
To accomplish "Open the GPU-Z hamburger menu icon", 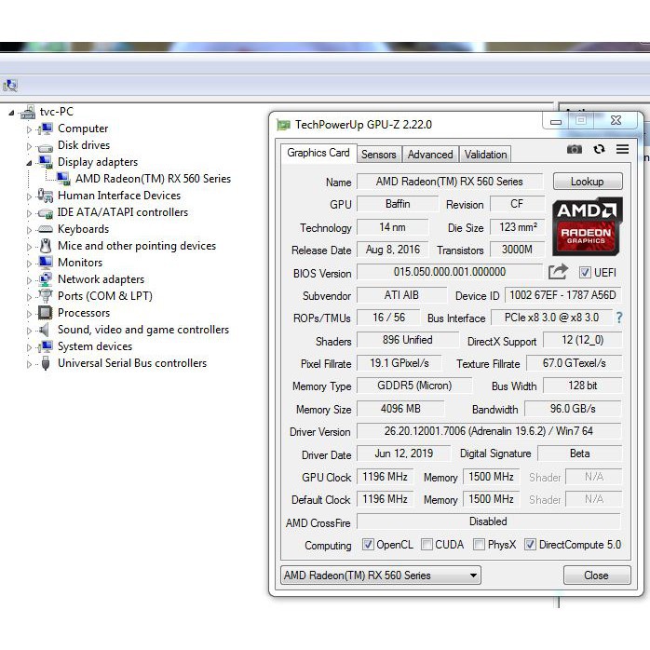I will click(x=622, y=150).
